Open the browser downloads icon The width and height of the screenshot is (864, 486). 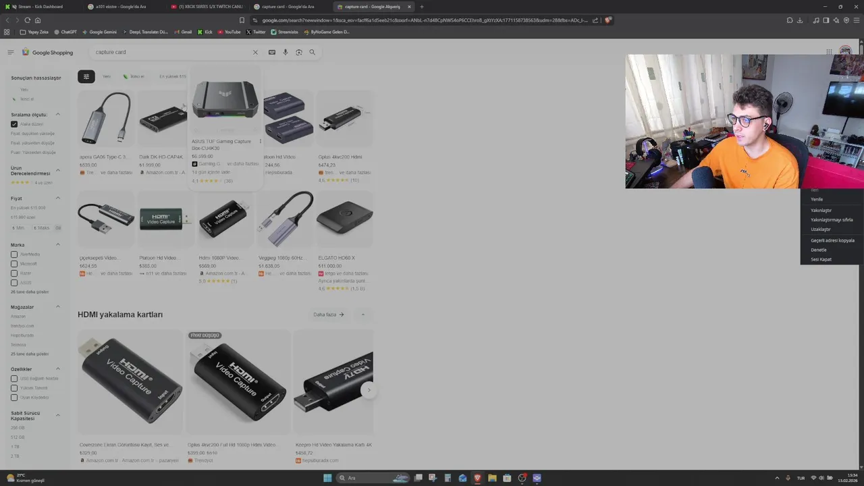pyautogui.click(x=800, y=20)
